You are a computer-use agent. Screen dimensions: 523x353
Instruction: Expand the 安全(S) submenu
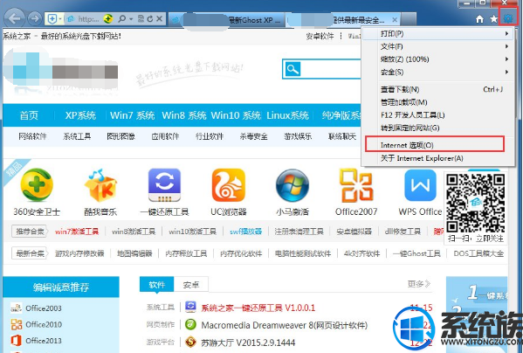tap(437, 72)
